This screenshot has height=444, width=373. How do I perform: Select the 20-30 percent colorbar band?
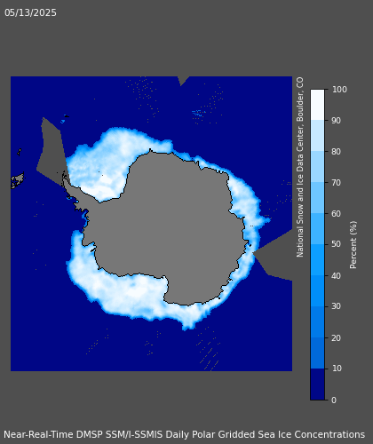[317, 322]
